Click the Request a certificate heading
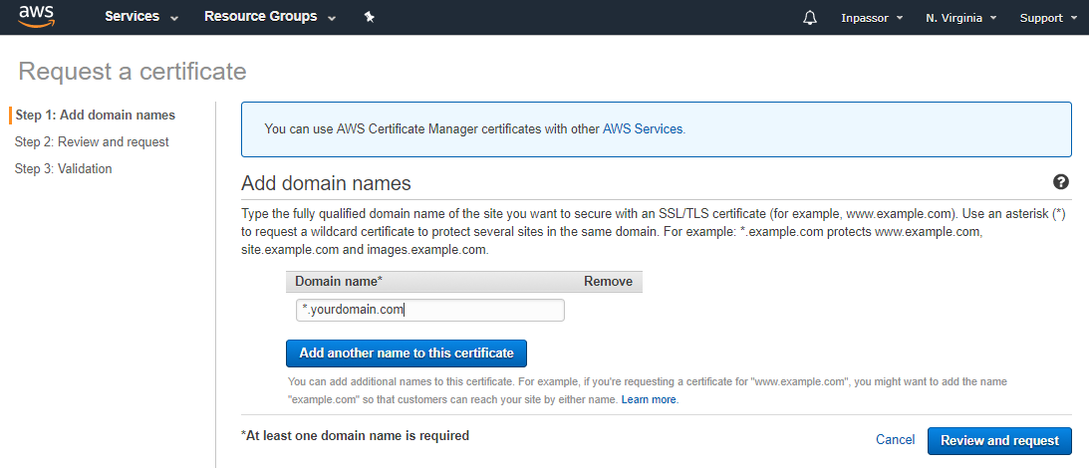 click(x=133, y=72)
